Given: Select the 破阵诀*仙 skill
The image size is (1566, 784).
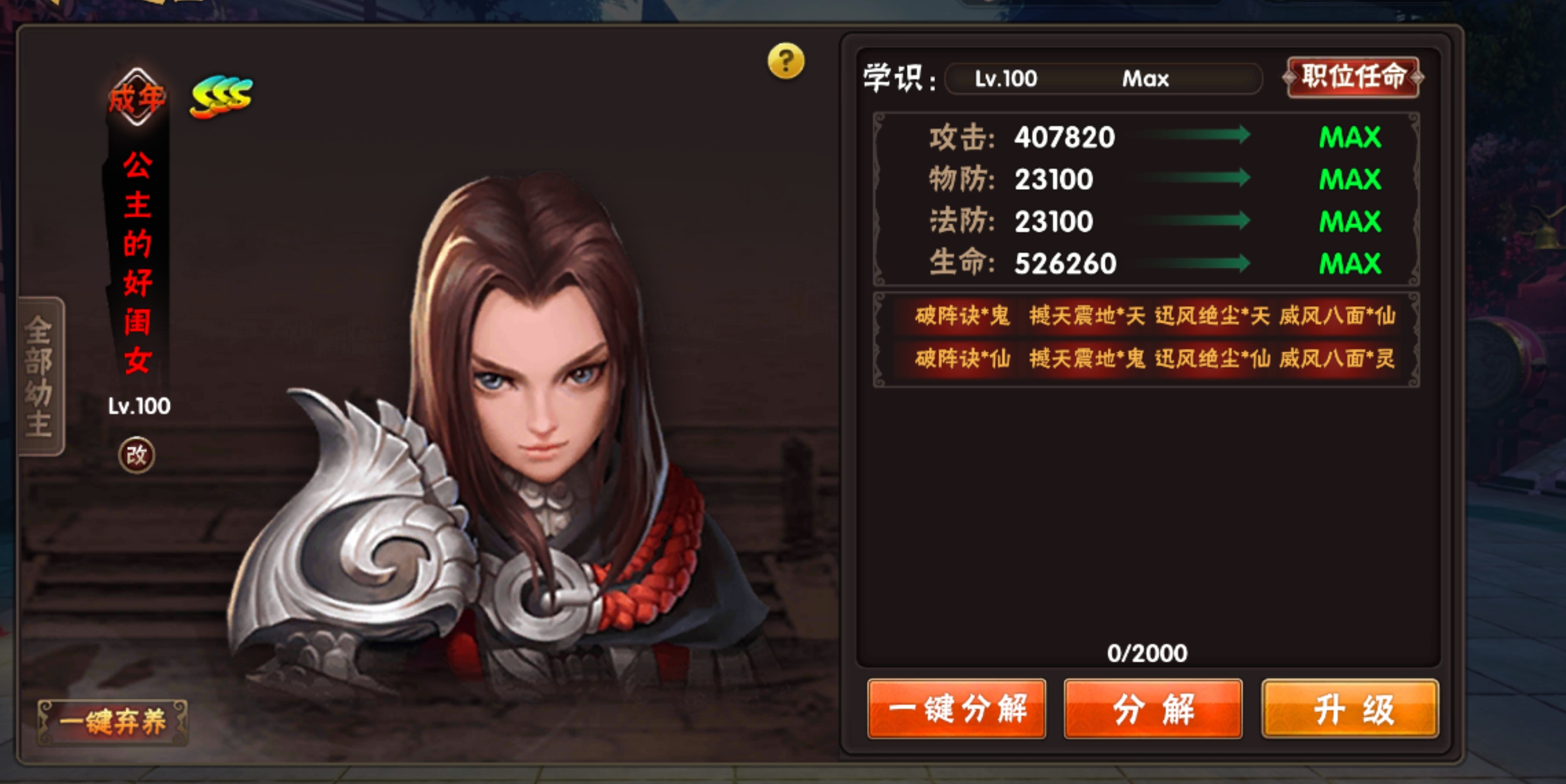Looking at the screenshot, I should [x=962, y=359].
